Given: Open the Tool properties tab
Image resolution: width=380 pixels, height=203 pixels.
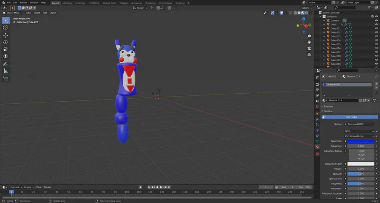Looking at the screenshot, I should tap(317, 77).
